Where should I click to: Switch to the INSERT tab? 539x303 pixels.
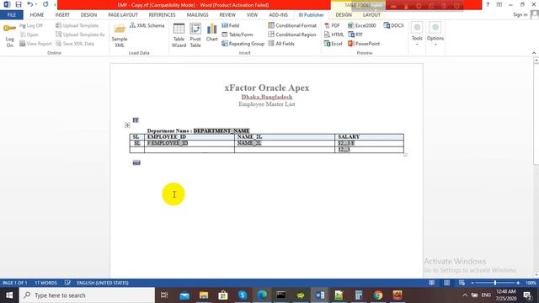[x=62, y=15]
